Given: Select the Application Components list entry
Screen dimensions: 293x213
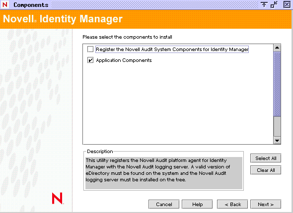Looking at the screenshot, I should [x=124, y=60].
